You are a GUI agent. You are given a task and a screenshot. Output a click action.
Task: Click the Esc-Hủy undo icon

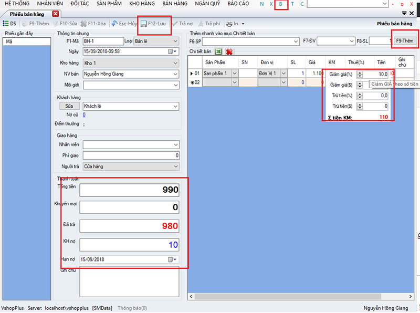[x=114, y=24]
